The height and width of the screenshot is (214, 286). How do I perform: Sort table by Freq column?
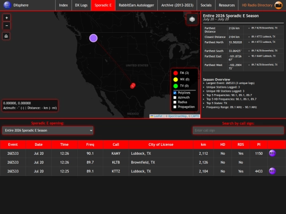pyautogui.click(x=90, y=144)
